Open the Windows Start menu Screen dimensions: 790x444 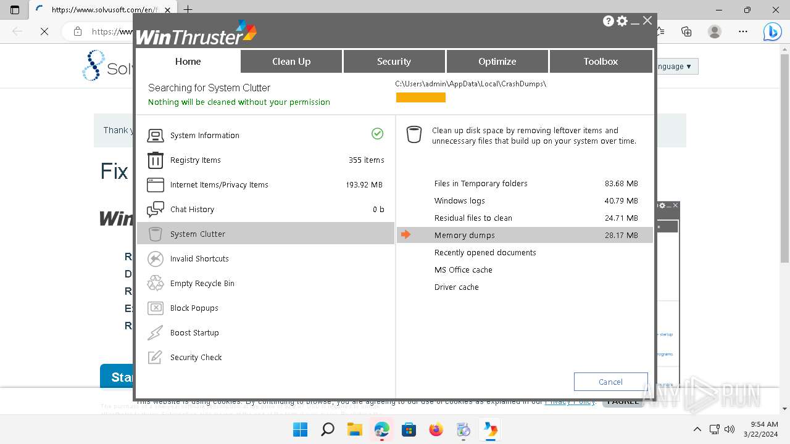(x=301, y=429)
